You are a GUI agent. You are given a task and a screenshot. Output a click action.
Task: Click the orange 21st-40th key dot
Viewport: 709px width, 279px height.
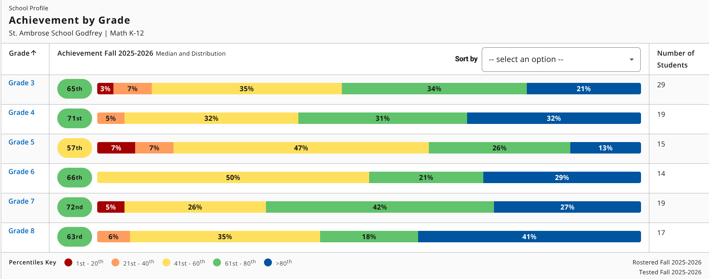pyautogui.click(x=115, y=262)
